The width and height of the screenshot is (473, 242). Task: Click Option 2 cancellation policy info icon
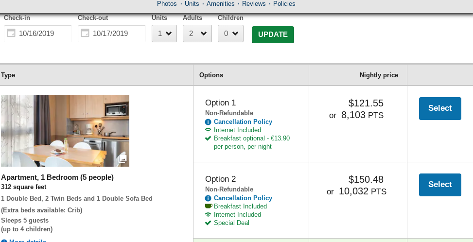pos(208,198)
